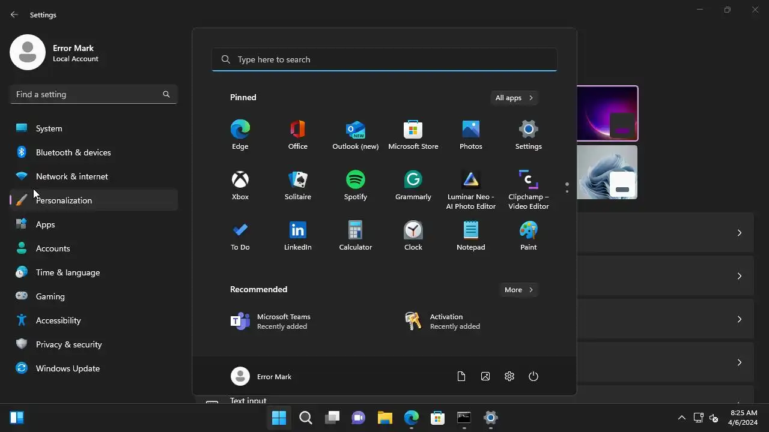Viewport: 769px width, 432px height.
Task: Open Documents folder icon in Start footer
Action: (x=461, y=377)
